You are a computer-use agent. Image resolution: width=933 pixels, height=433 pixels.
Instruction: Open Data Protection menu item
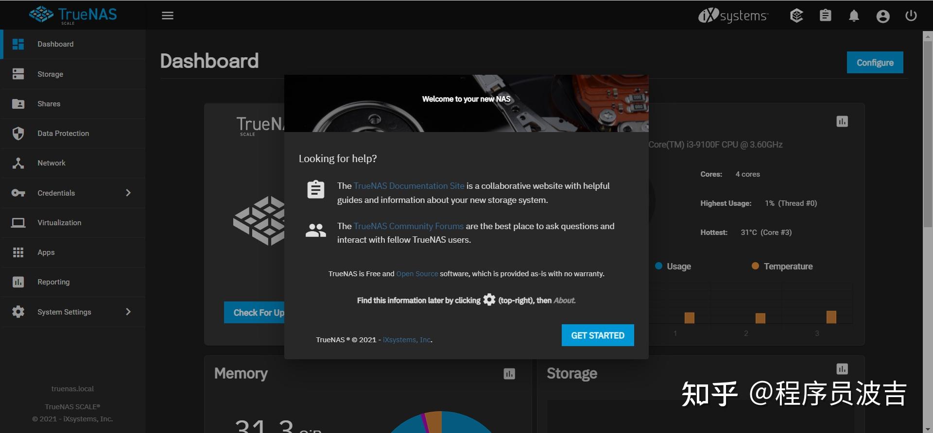point(73,133)
